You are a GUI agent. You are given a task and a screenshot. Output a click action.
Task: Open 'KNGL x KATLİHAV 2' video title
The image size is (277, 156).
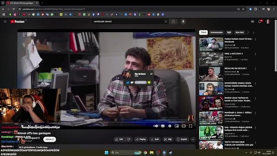234,54
